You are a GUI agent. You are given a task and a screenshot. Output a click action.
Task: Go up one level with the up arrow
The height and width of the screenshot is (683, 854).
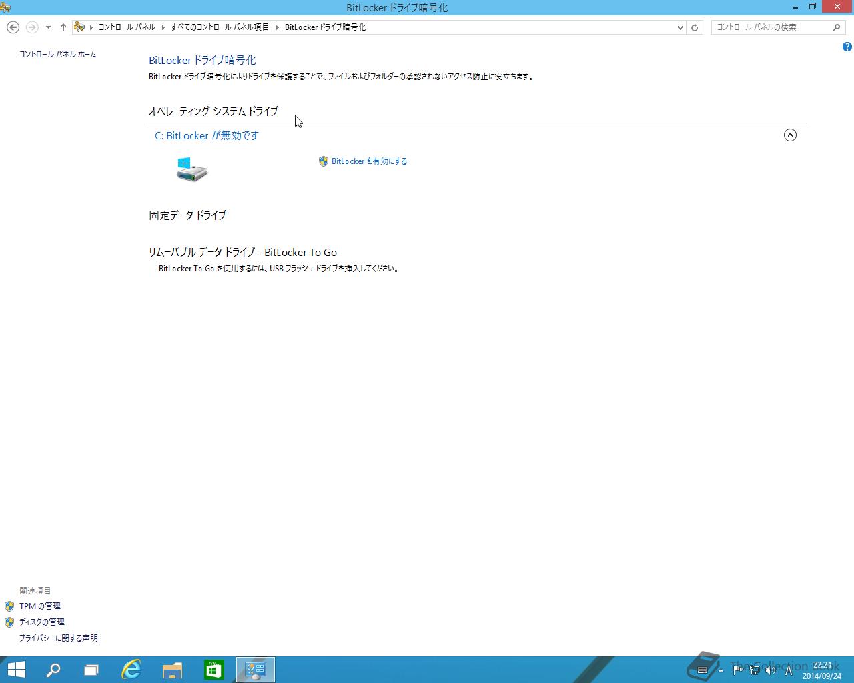click(x=63, y=27)
